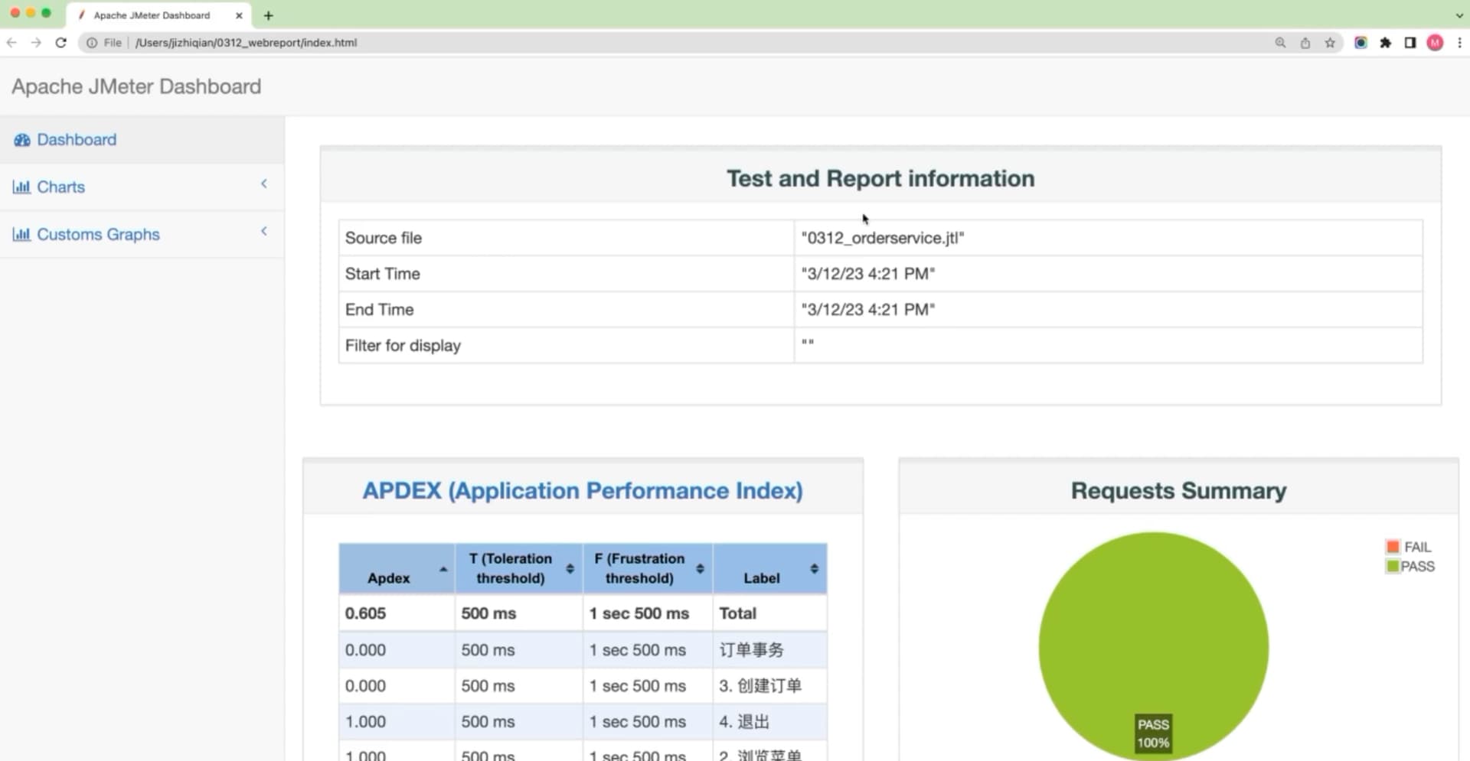
Task: Sort by T (Toleration threshold) column
Action: pos(519,568)
